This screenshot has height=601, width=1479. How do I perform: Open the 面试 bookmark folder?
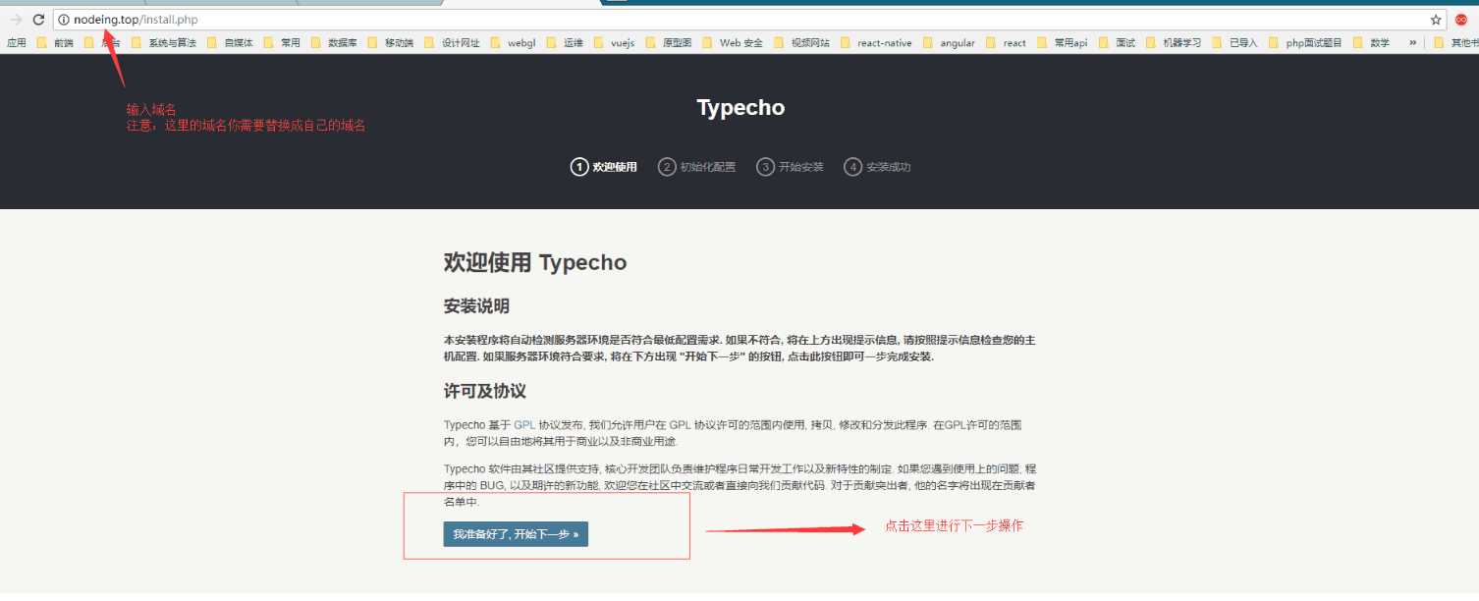(x=1117, y=43)
